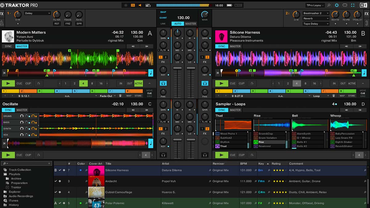Enable SNAP in the master panel
The height and width of the screenshot is (208, 370).
[163, 12]
